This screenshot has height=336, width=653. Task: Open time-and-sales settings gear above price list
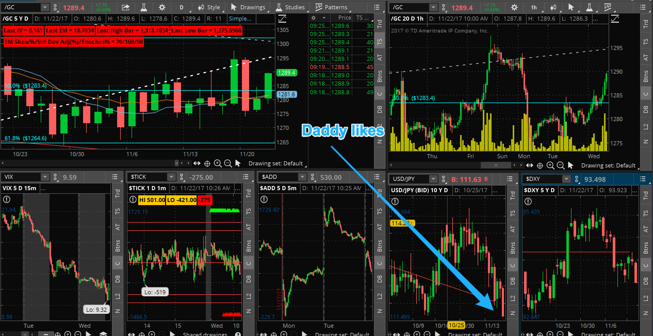point(314,18)
